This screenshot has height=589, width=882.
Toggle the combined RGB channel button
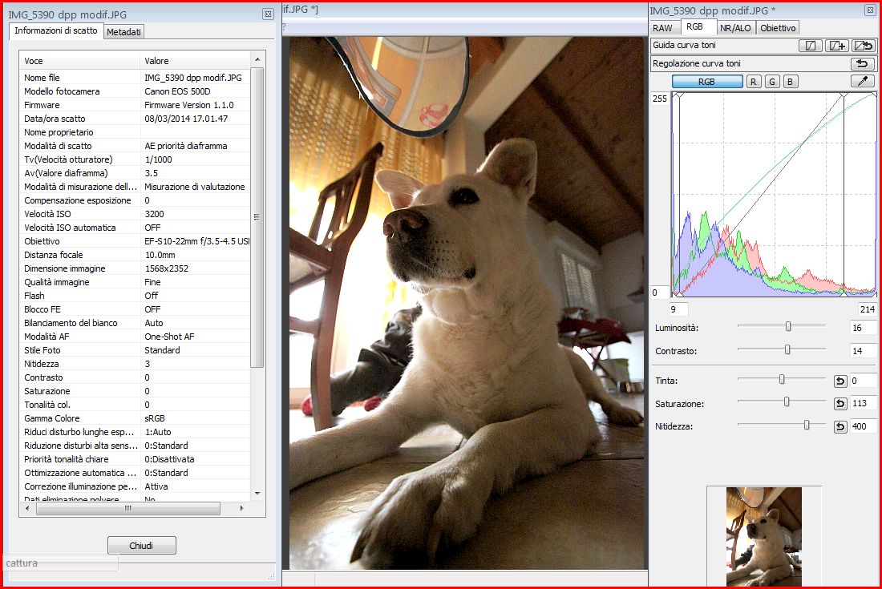tap(706, 82)
